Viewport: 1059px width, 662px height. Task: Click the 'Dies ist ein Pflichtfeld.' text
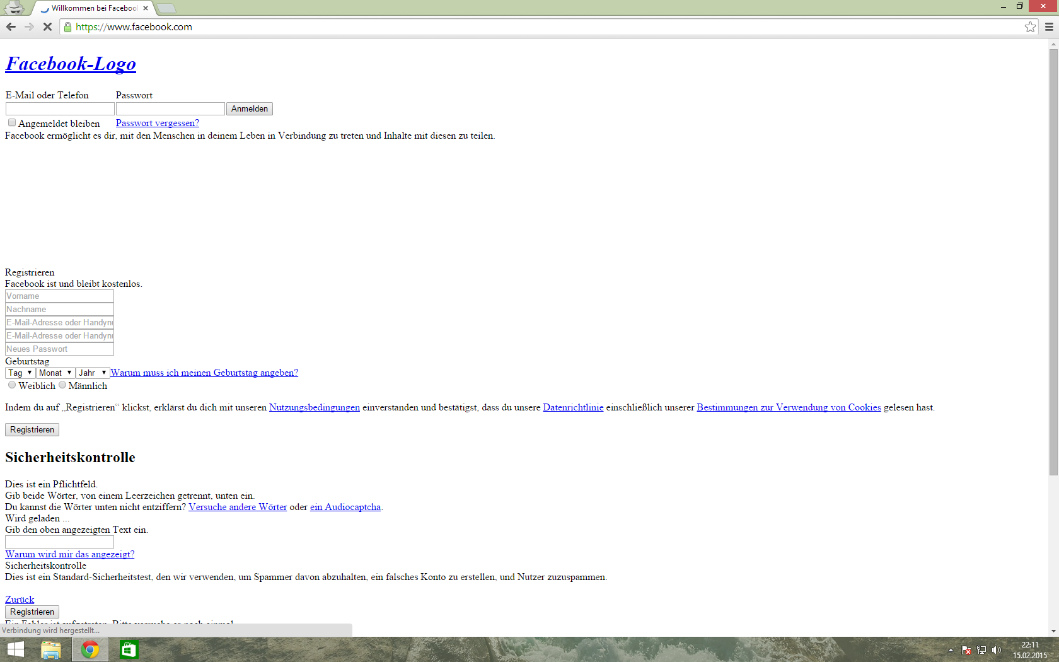pos(51,484)
